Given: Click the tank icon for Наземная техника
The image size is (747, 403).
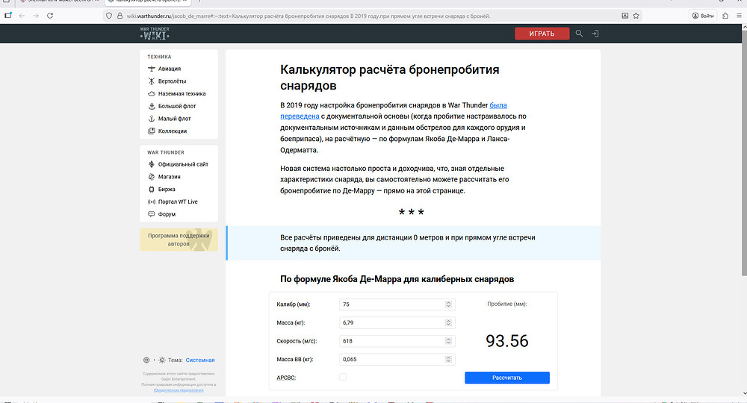Looking at the screenshot, I should click(x=152, y=94).
